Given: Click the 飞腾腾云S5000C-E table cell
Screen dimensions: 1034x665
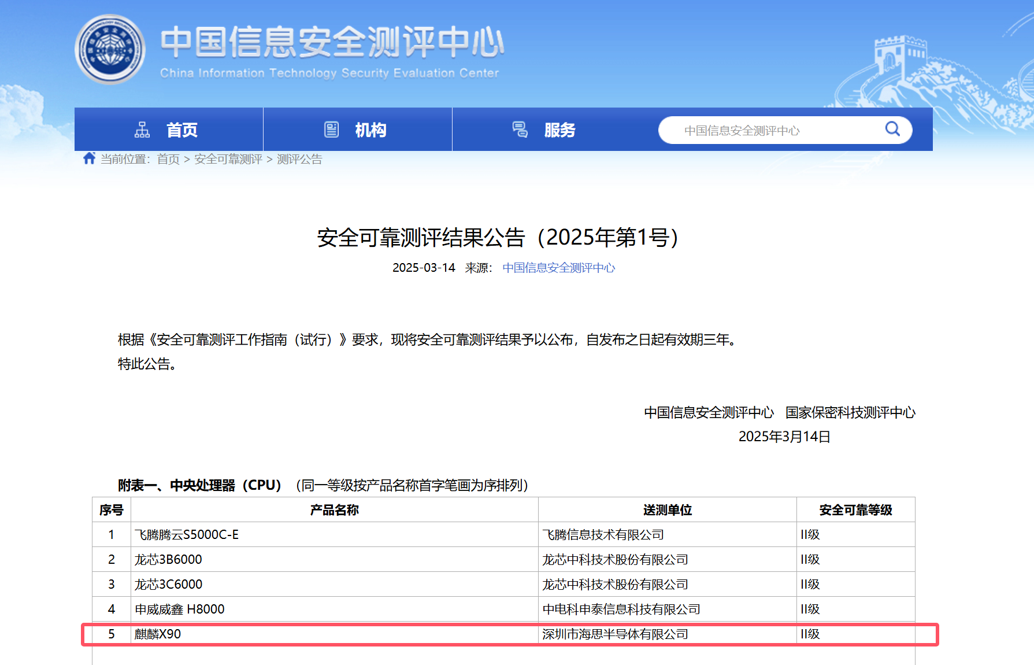Looking at the screenshot, I should [187, 535].
